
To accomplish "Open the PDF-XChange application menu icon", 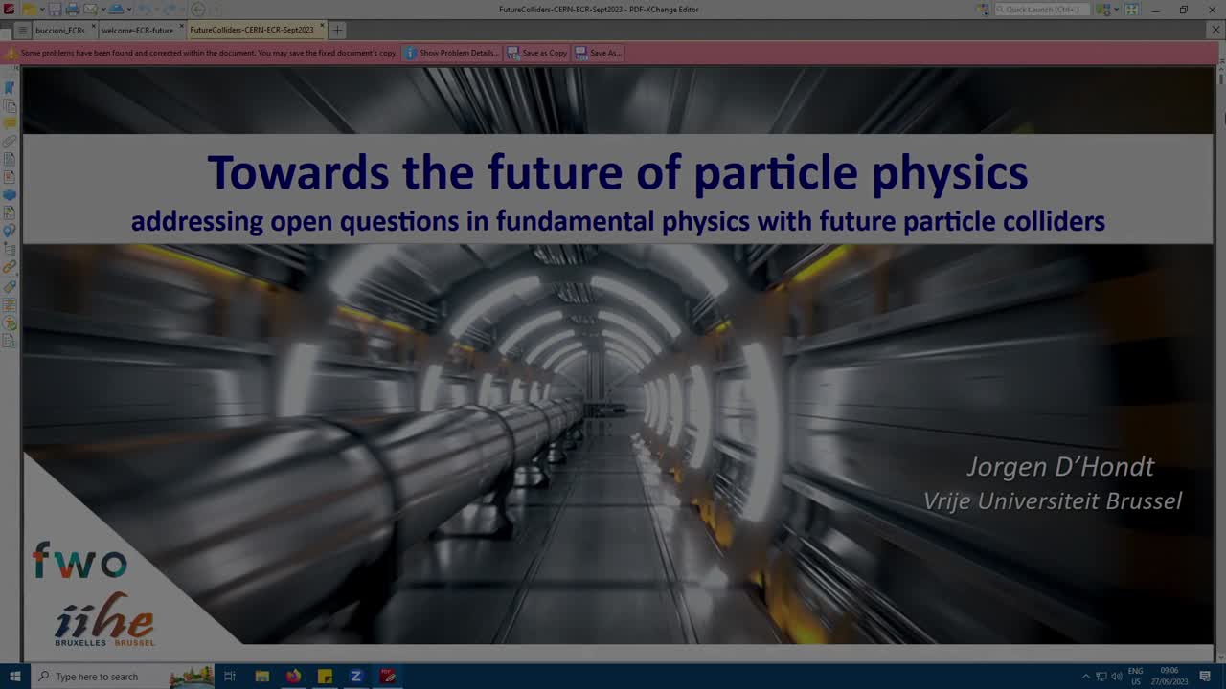I will [x=9, y=10].
